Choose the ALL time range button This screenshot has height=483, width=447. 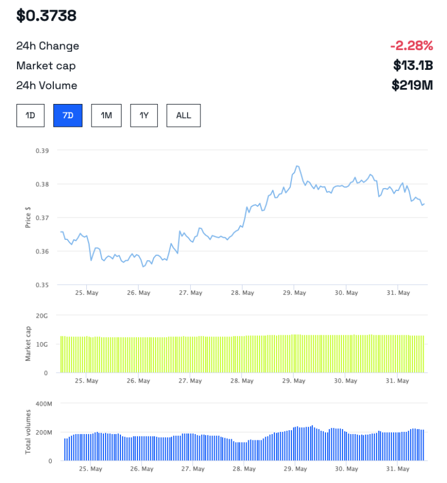tap(183, 115)
